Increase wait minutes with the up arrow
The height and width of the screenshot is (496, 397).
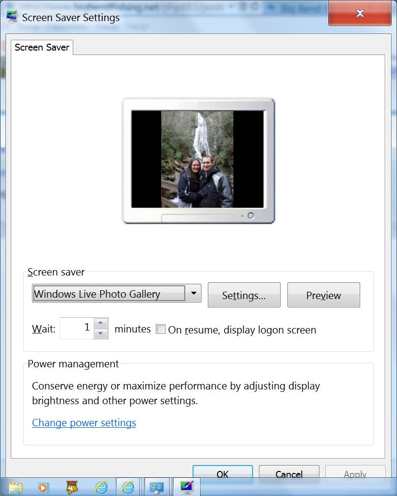101,323
